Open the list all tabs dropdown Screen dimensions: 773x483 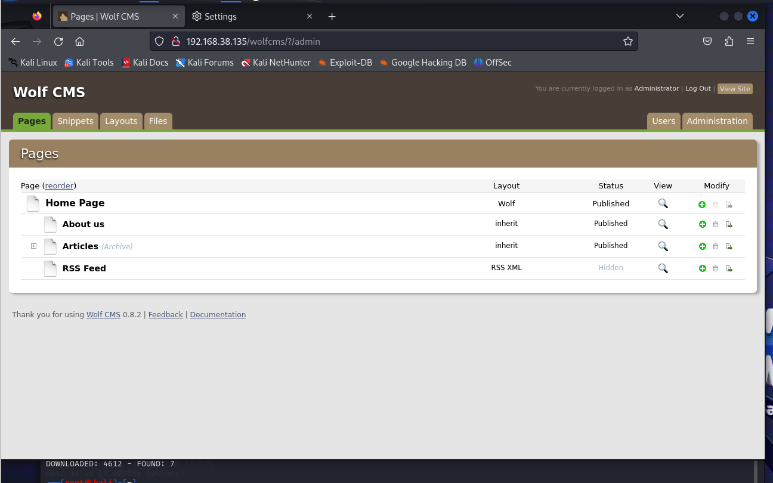click(x=679, y=16)
